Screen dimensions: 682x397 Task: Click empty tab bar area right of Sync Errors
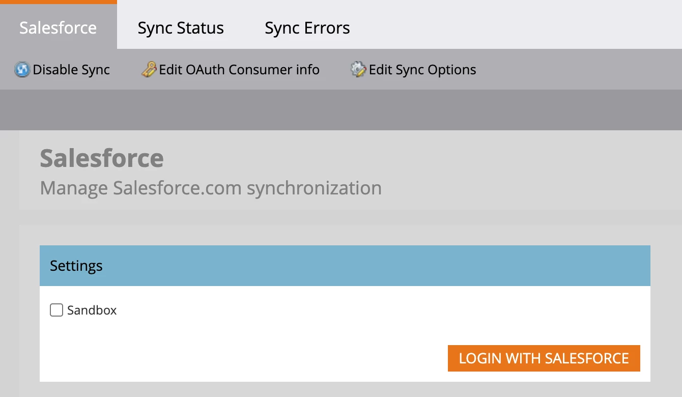509,25
